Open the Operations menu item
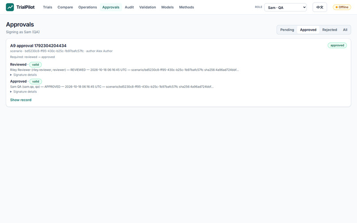 (87, 7)
